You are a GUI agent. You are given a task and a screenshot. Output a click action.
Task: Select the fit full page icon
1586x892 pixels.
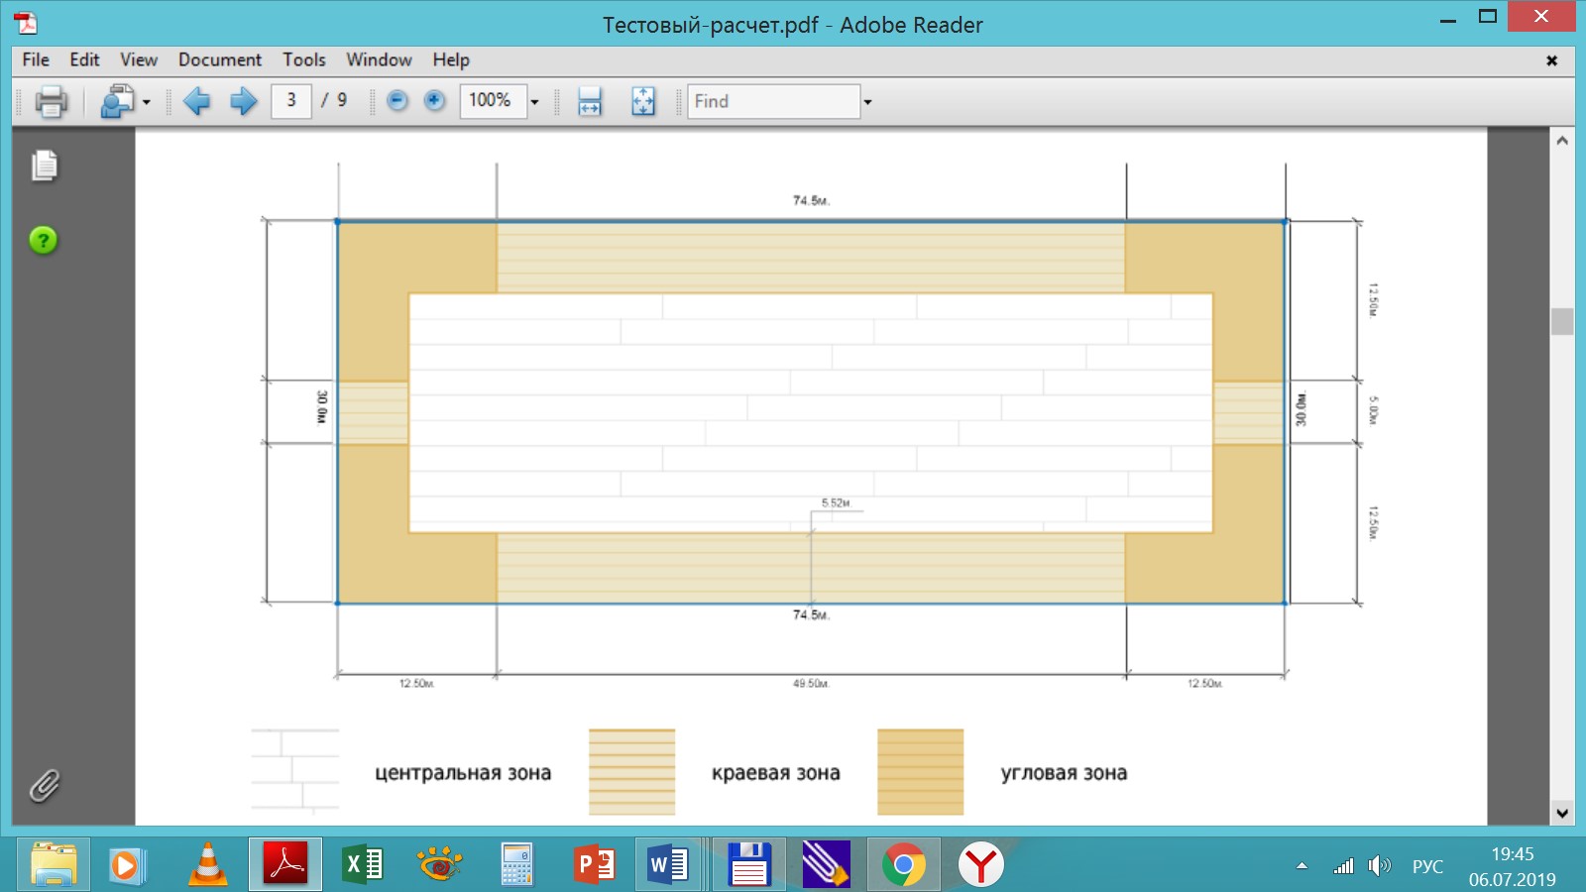pos(643,101)
